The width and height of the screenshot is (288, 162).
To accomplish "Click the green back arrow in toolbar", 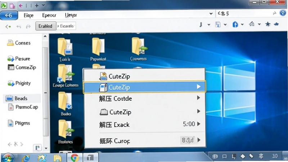I will 8,27.
